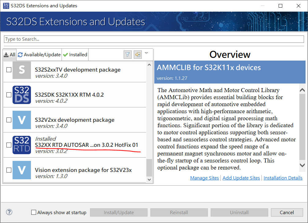Click the Install/Update button
The image size is (308, 223).
click(x=119, y=212)
